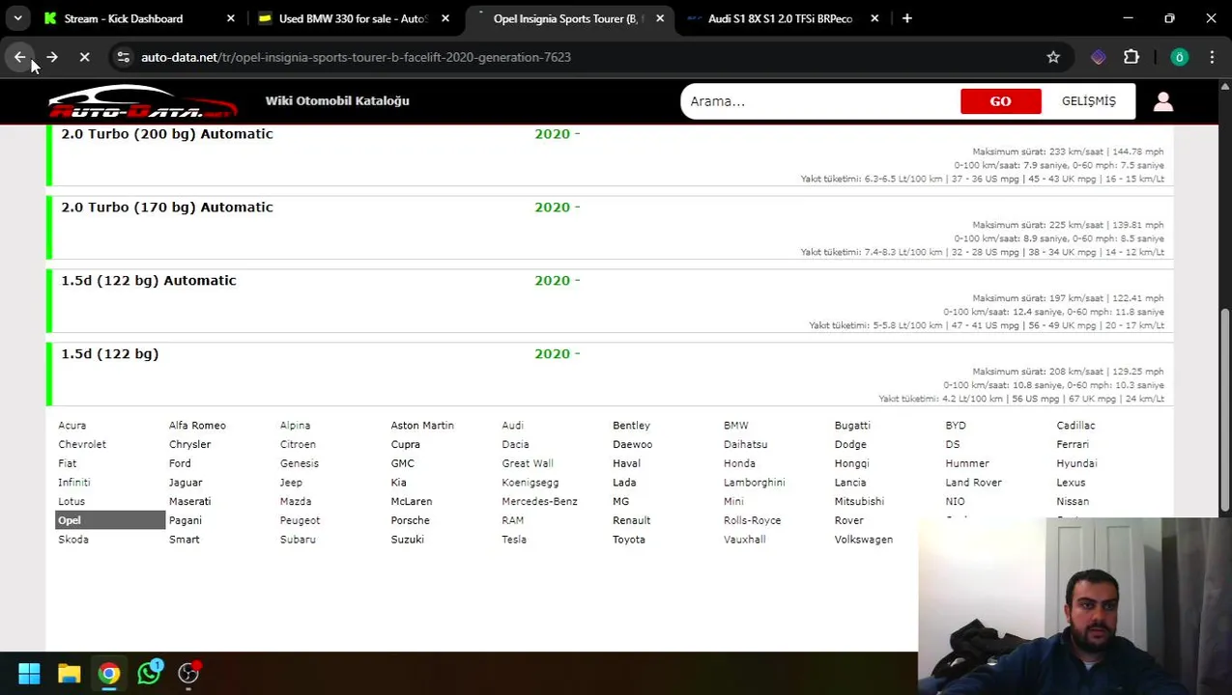This screenshot has height=695, width=1232.
Task: Click Wiki Otomobil Kataloğu link
Action: 337,100
